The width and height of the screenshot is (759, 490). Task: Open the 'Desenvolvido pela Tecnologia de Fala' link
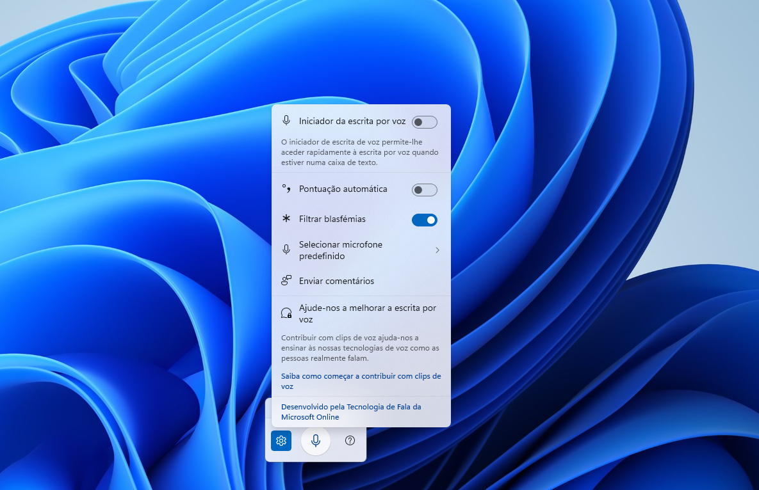pos(351,411)
